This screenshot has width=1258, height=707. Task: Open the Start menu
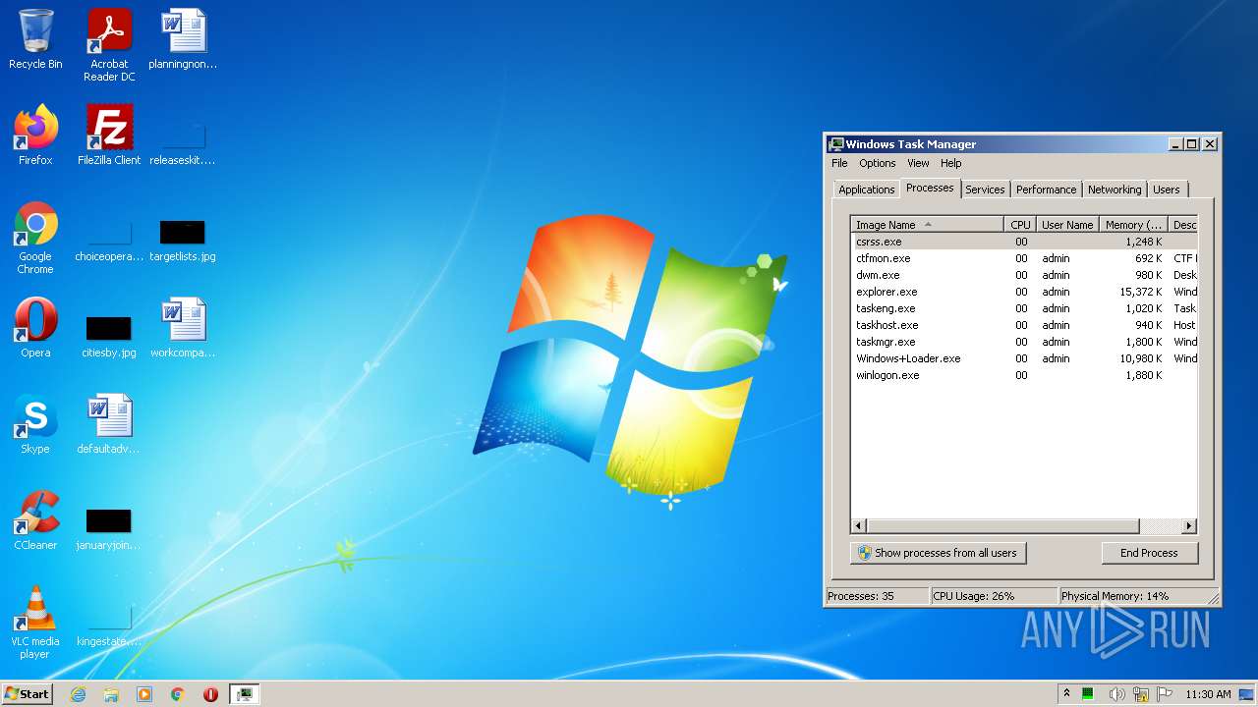(27, 694)
